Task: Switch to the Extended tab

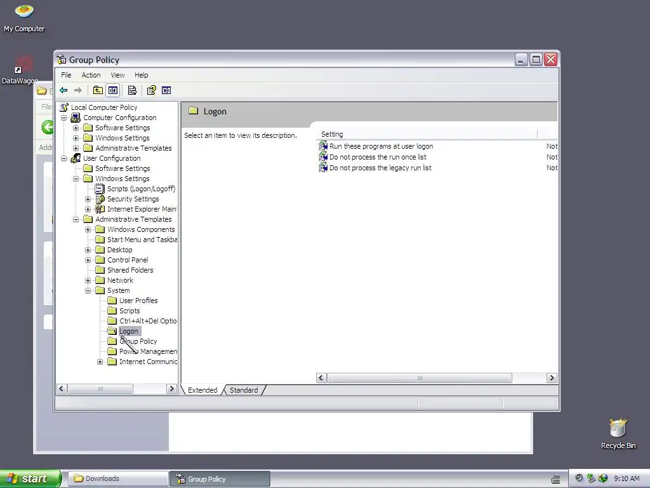Action: (x=202, y=390)
